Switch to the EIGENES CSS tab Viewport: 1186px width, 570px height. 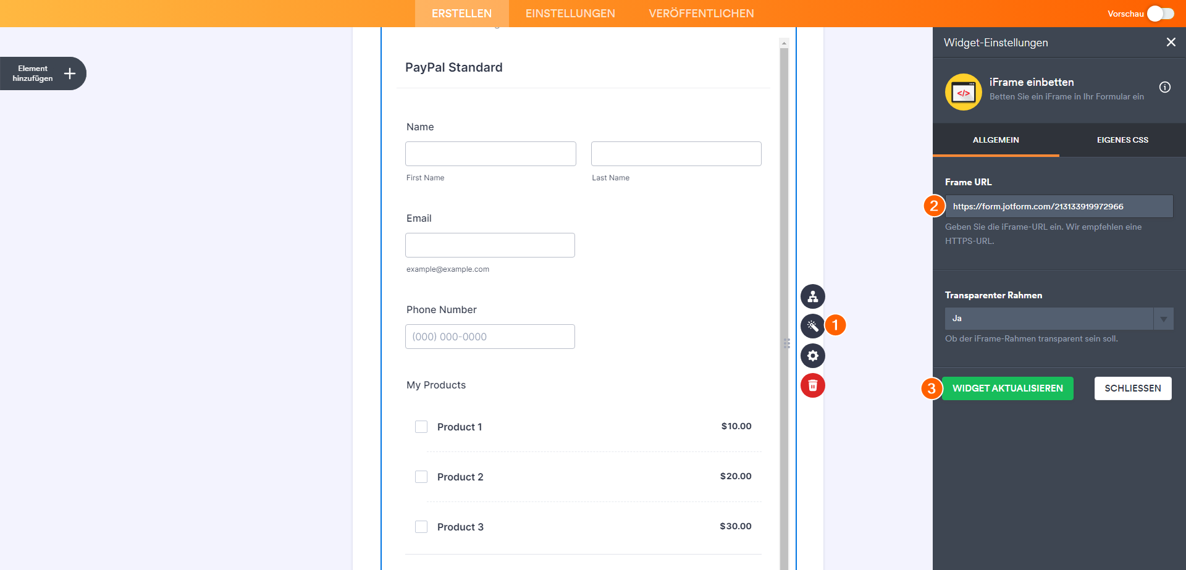(x=1122, y=140)
